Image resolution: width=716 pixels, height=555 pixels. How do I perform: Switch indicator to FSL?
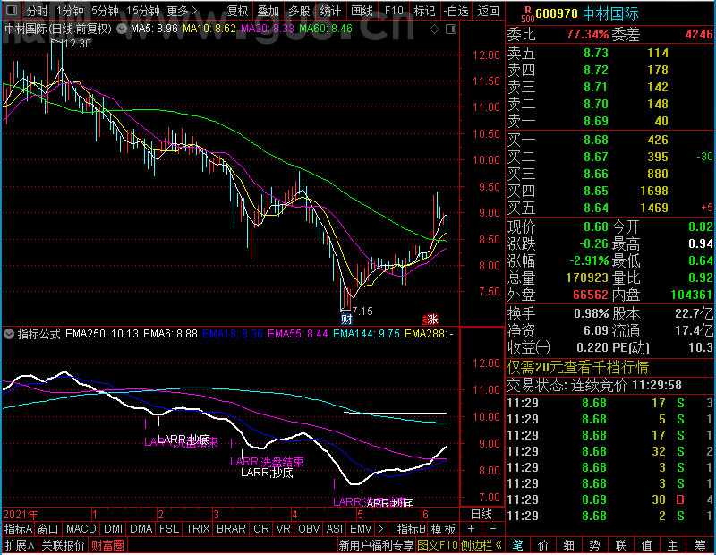tap(169, 529)
